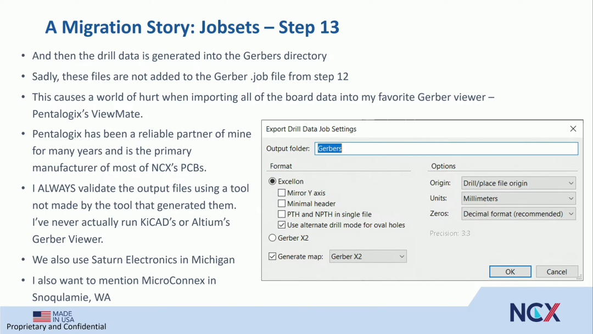The height and width of the screenshot is (334, 593).
Task: Check PTH and NPTH in single file
Action: coord(281,214)
